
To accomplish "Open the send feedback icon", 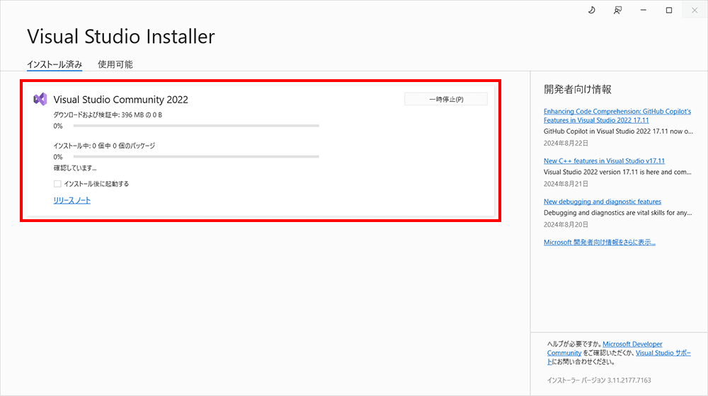I will tap(617, 10).
